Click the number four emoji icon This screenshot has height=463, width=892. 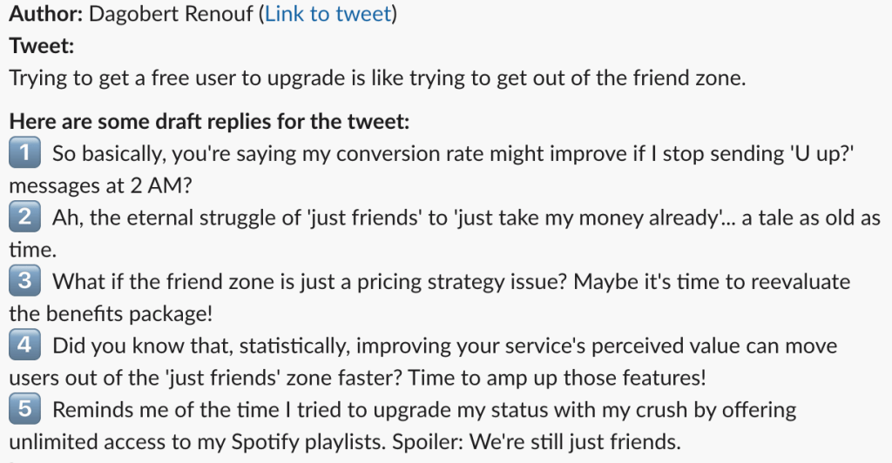pyautogui.click(x=24, y=346)
